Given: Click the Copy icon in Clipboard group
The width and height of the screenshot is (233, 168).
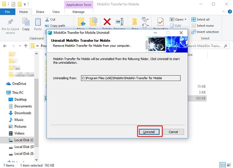Looking at the screenshot, I should 26,22.
